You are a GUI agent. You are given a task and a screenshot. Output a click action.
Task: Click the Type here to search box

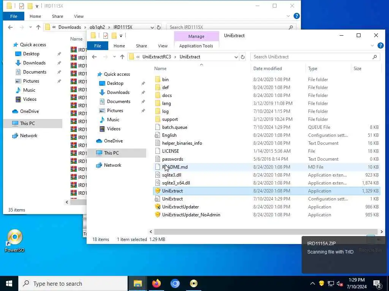(73, 283)
